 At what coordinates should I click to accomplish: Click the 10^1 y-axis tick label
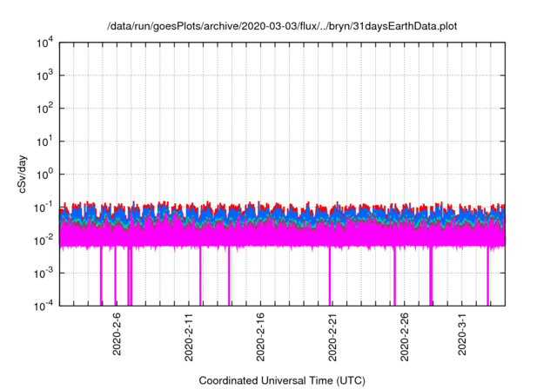pyautogui.click(x=44, y=142)
